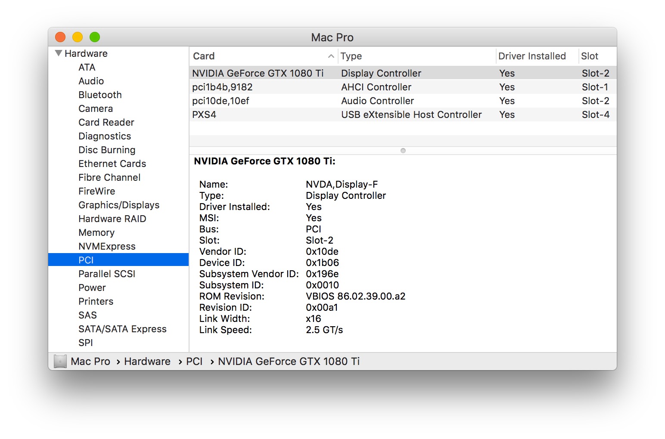Screen dimensions: 665x439
Task: Click USB eXtensible Host Controller cell
Action: pyautogui.click(x=411, y=114)
